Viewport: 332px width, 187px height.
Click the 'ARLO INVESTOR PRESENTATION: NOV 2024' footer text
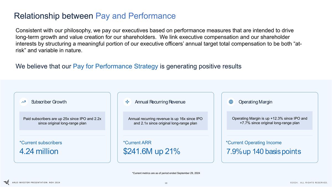[36, 182]
